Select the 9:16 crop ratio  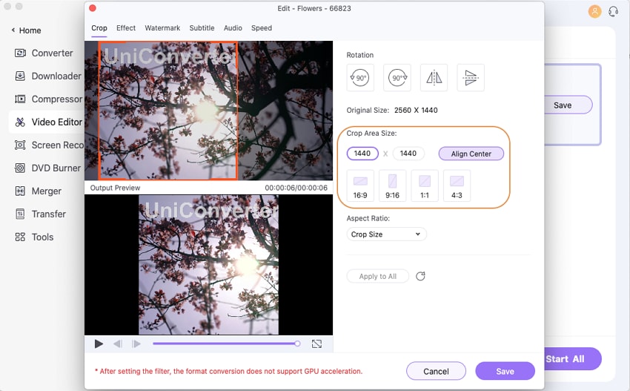click(x=392, y=185)
